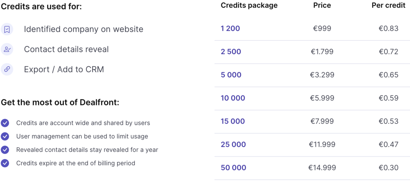Click the €14.999 price value

tap(322, 168)
